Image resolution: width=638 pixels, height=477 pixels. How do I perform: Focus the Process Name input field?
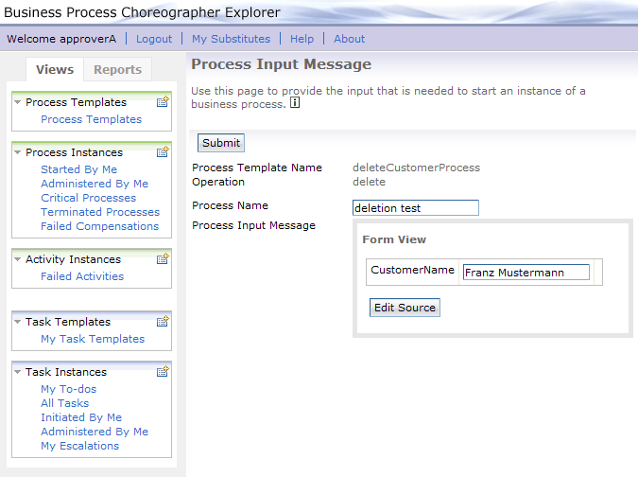[416, 208]
